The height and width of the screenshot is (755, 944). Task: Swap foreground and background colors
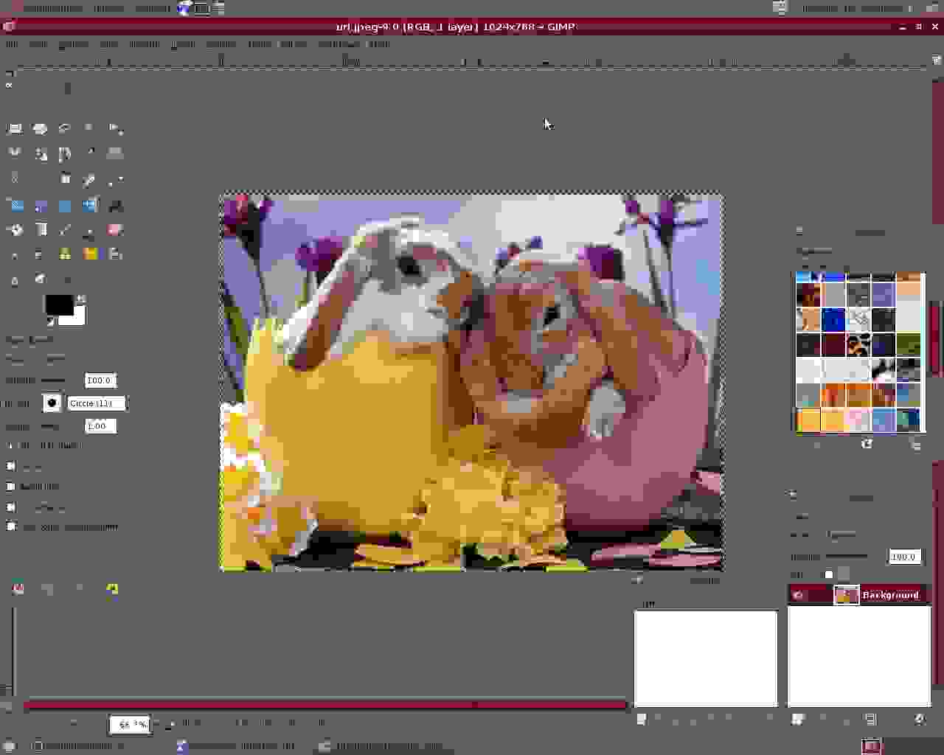tap(81, 299)
